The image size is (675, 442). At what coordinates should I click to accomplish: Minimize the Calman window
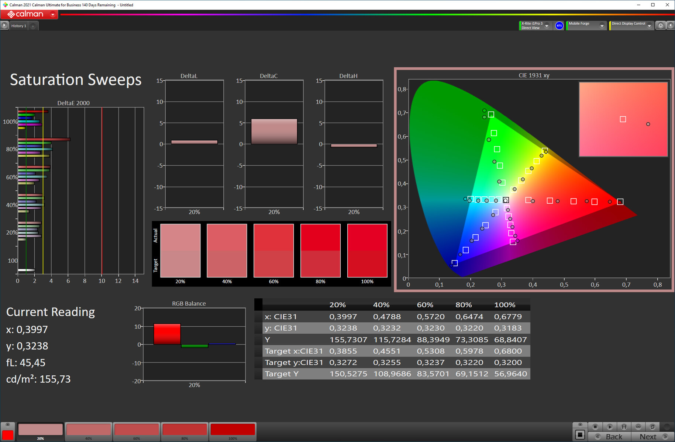pos(639,5)
